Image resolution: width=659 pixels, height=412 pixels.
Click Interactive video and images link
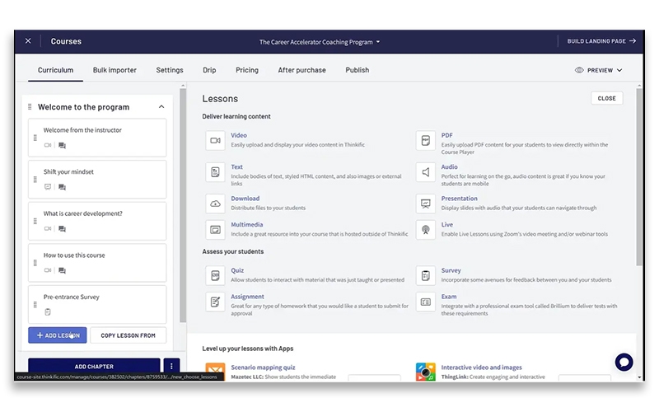pyautogui.click(x=482, y=368)
